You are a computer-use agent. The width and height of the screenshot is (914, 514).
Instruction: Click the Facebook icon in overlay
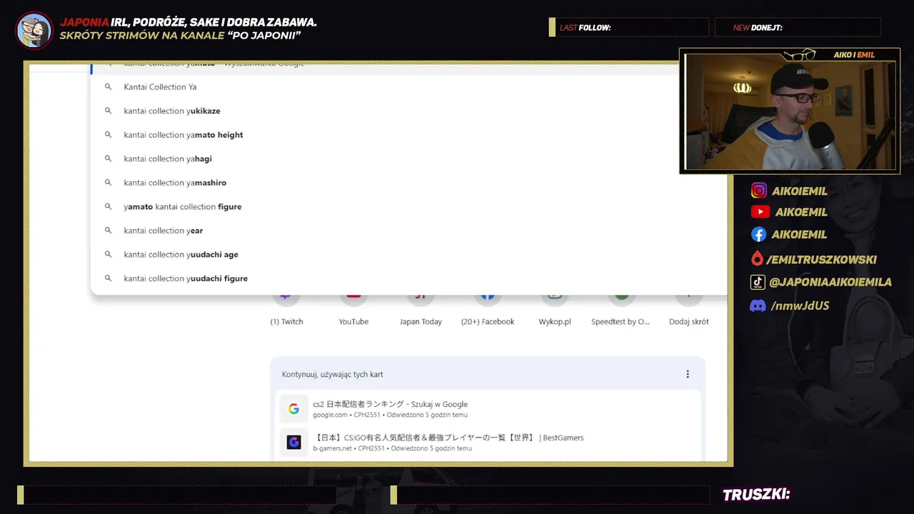coord(759,234)
